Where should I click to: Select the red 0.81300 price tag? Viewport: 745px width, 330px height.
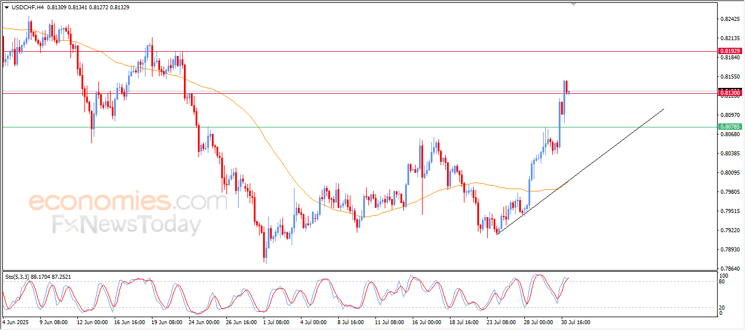coord(730,93)
